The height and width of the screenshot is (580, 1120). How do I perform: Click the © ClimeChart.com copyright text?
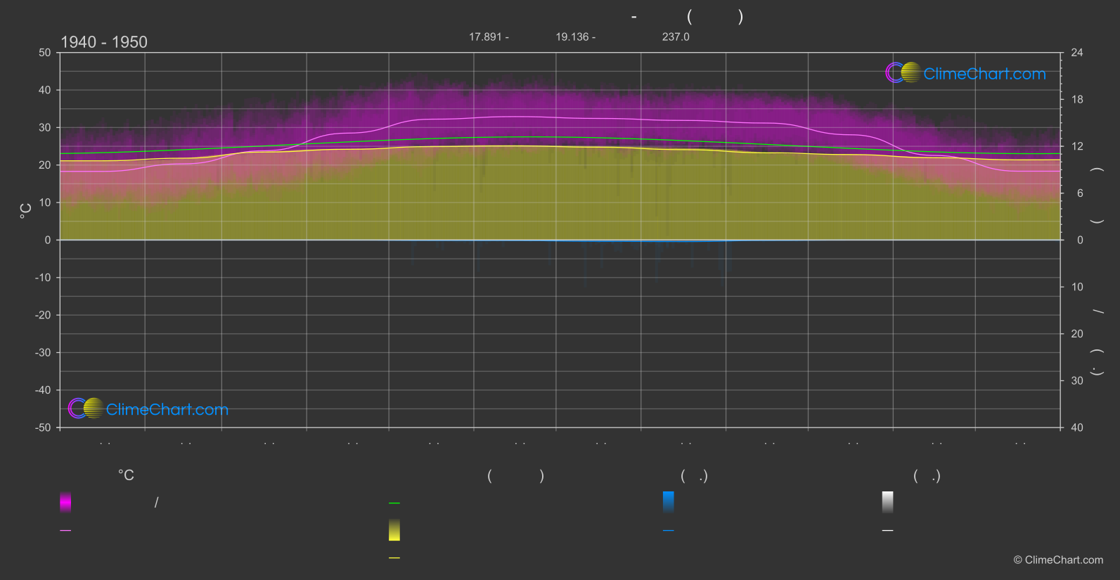1058,560
